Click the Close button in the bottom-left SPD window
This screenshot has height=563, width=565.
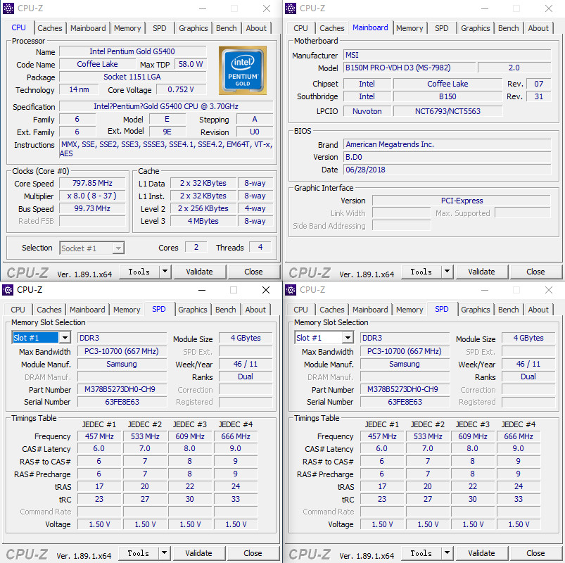coord(253,553)
